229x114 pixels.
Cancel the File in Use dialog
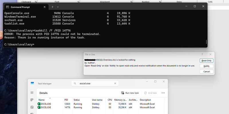click(x=206, y=72)
